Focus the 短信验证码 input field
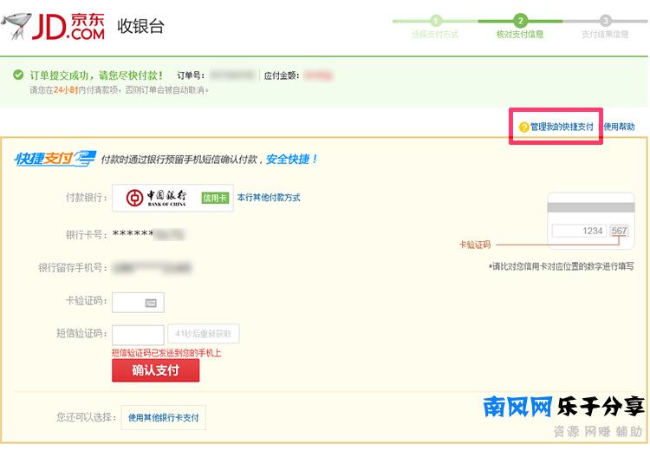Screen dimensions: 650x451 (x=138, y=336)
